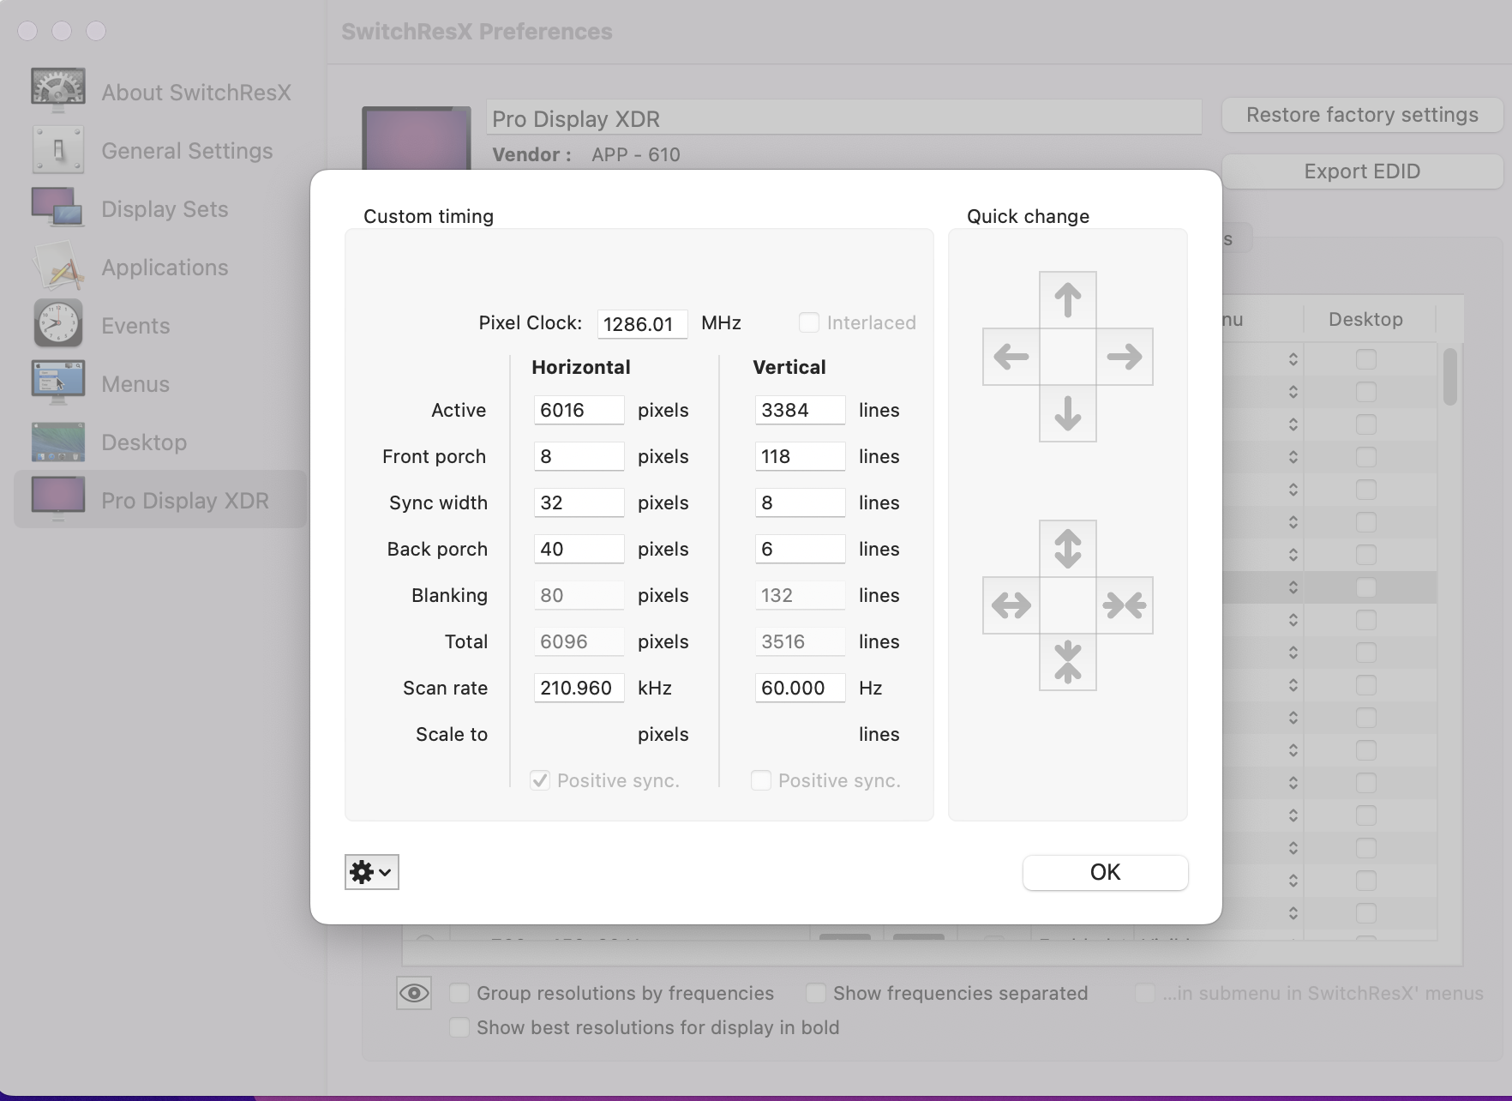Select Pro Display XDR in sidebar
This screenshot has height=1101, width=1512.
(x=161, y=499)
